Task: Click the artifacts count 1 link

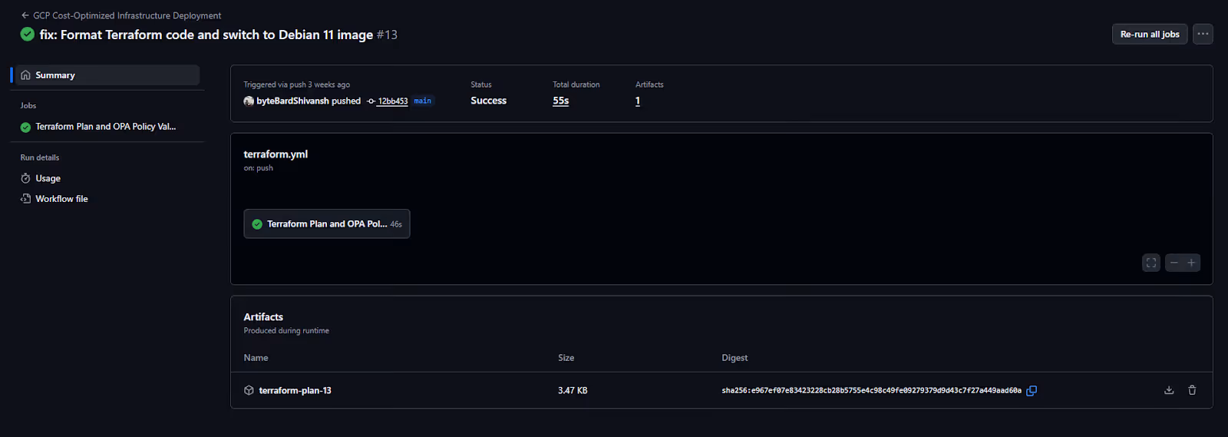Action: pyautogui.click(x=638, y=101)
